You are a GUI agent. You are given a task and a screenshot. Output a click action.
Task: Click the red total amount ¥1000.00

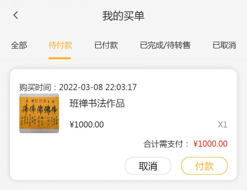point(210,143)
